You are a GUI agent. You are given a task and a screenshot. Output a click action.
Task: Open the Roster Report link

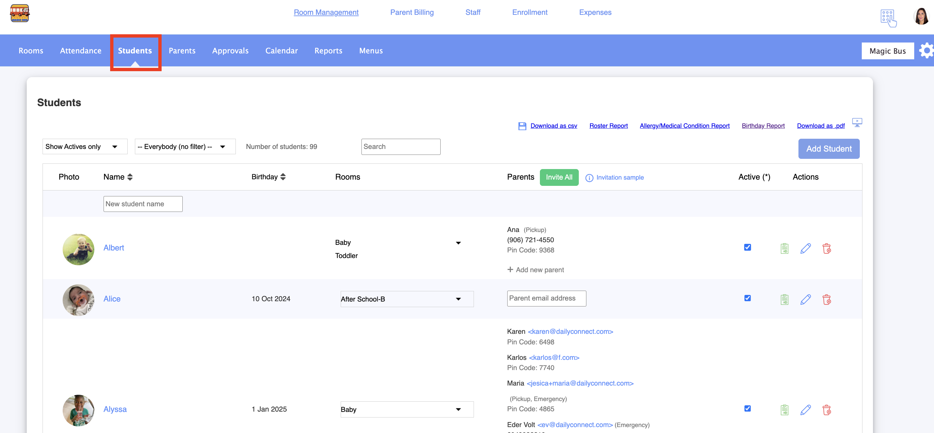(x=608, y=126)
